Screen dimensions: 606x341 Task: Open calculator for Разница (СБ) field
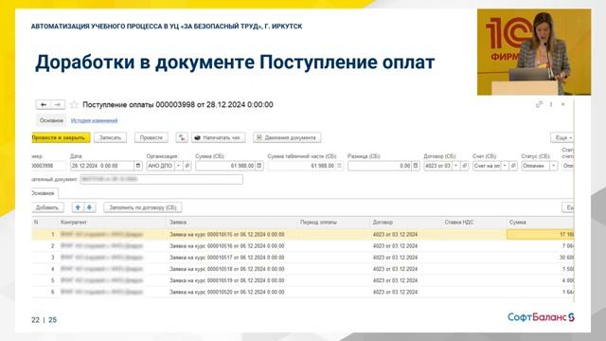click(416, 166)
